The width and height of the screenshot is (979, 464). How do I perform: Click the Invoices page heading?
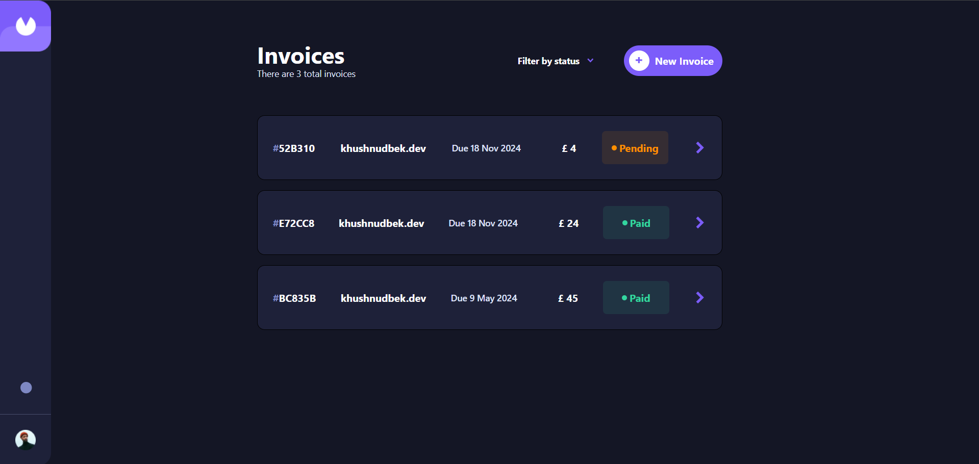coord(300,56)
